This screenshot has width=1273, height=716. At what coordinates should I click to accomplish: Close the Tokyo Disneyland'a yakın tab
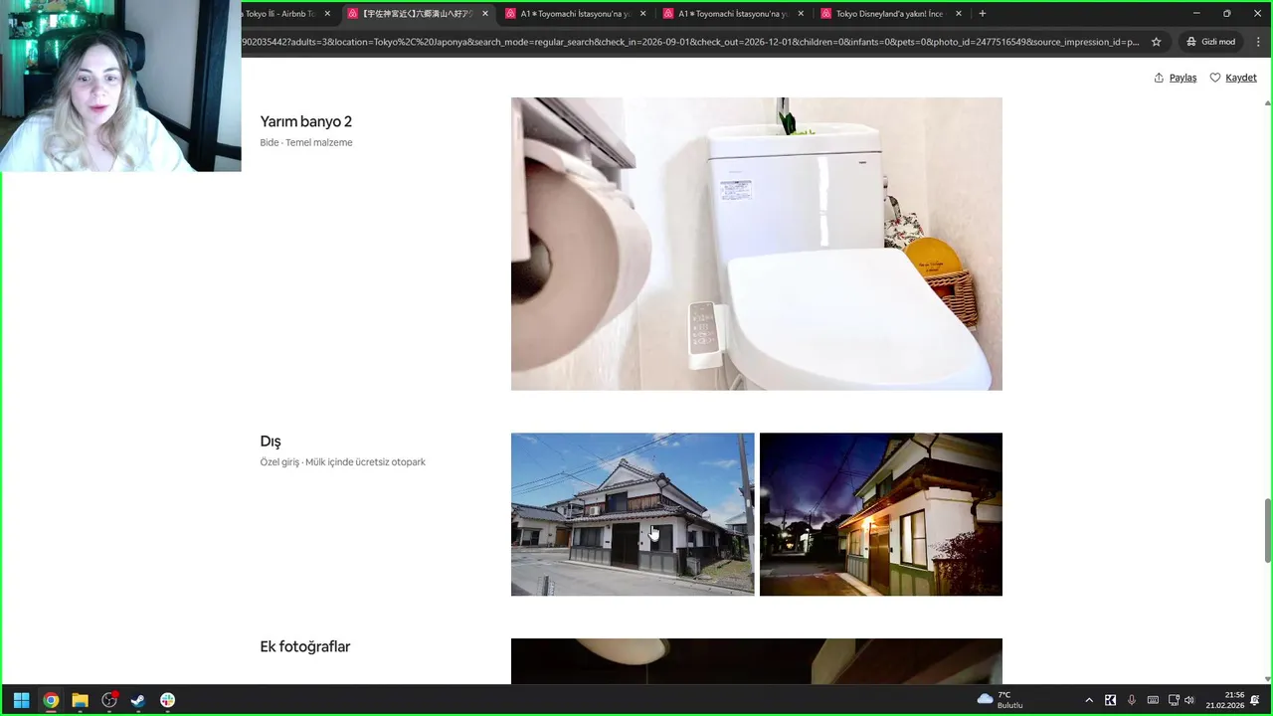pos(959,14)
